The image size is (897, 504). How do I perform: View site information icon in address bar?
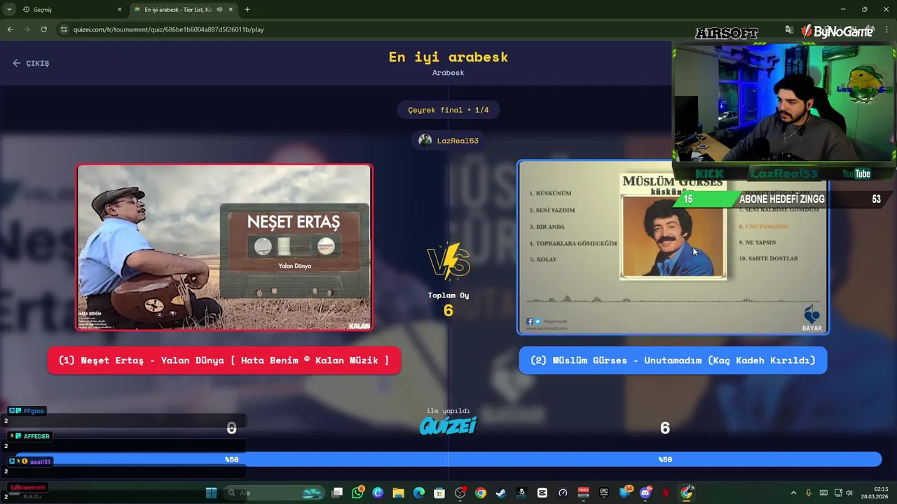[x=64, y=29]
